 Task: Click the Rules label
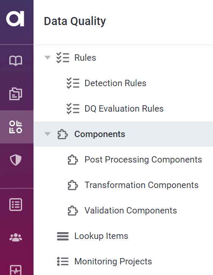[85, 58]
